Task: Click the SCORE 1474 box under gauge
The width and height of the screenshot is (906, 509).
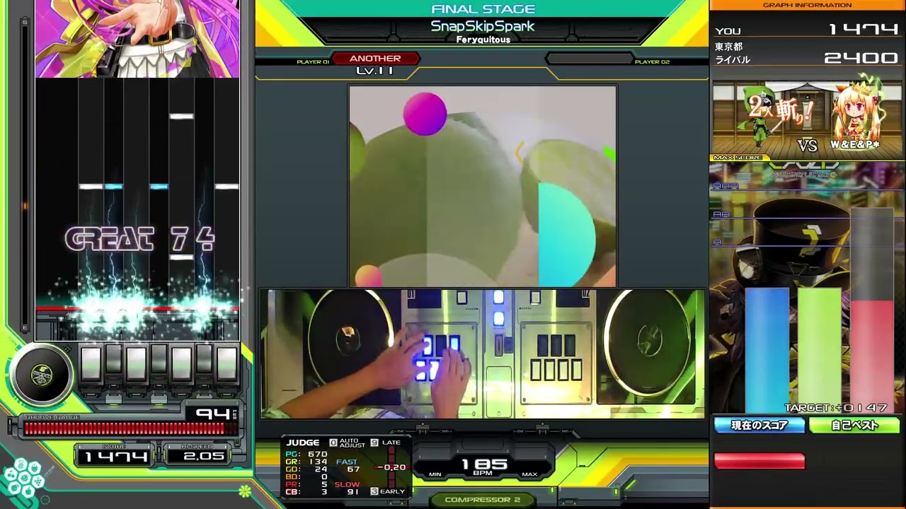Action: click(115, 456)
